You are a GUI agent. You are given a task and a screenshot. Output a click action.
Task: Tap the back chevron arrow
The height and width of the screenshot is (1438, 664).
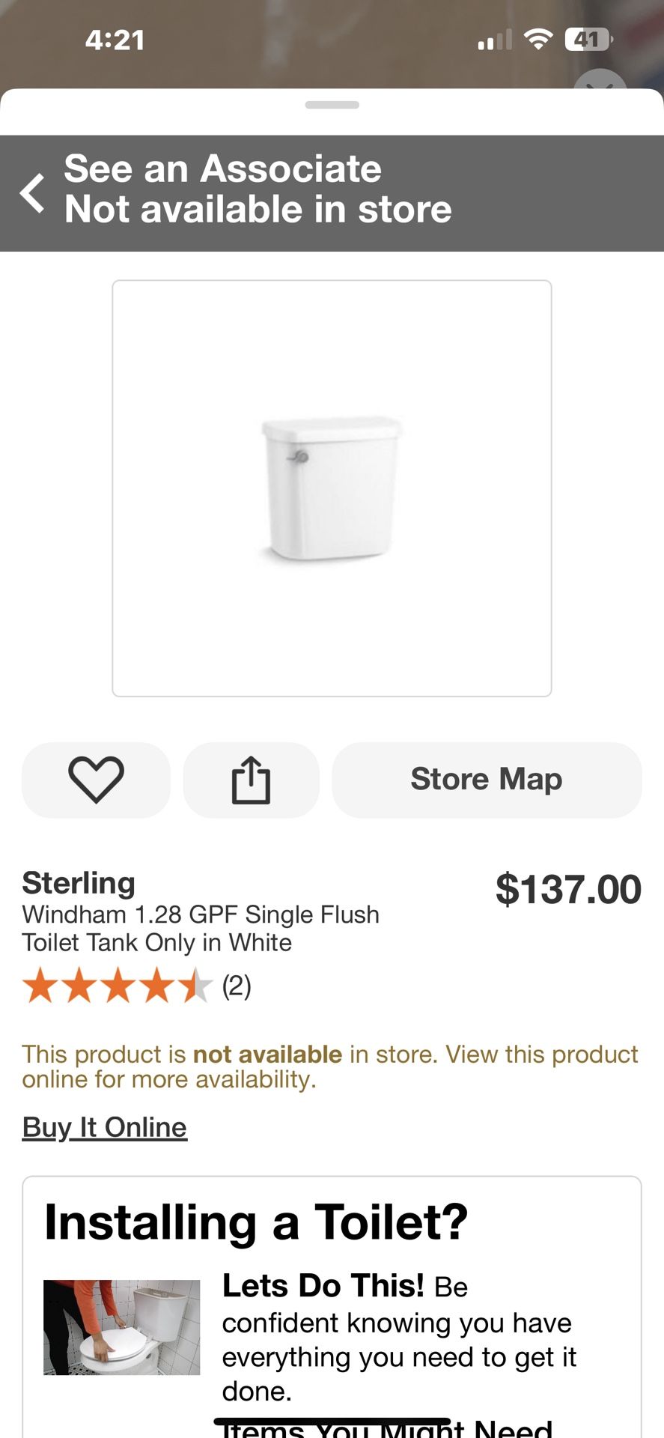(32, 193)
